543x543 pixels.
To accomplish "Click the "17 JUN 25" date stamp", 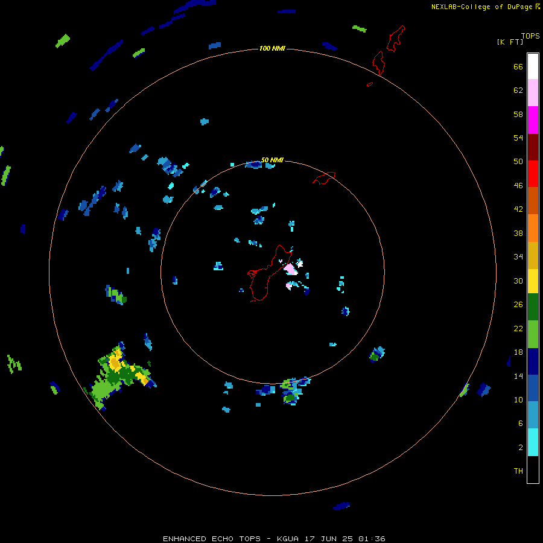I will tap(329, 539).
